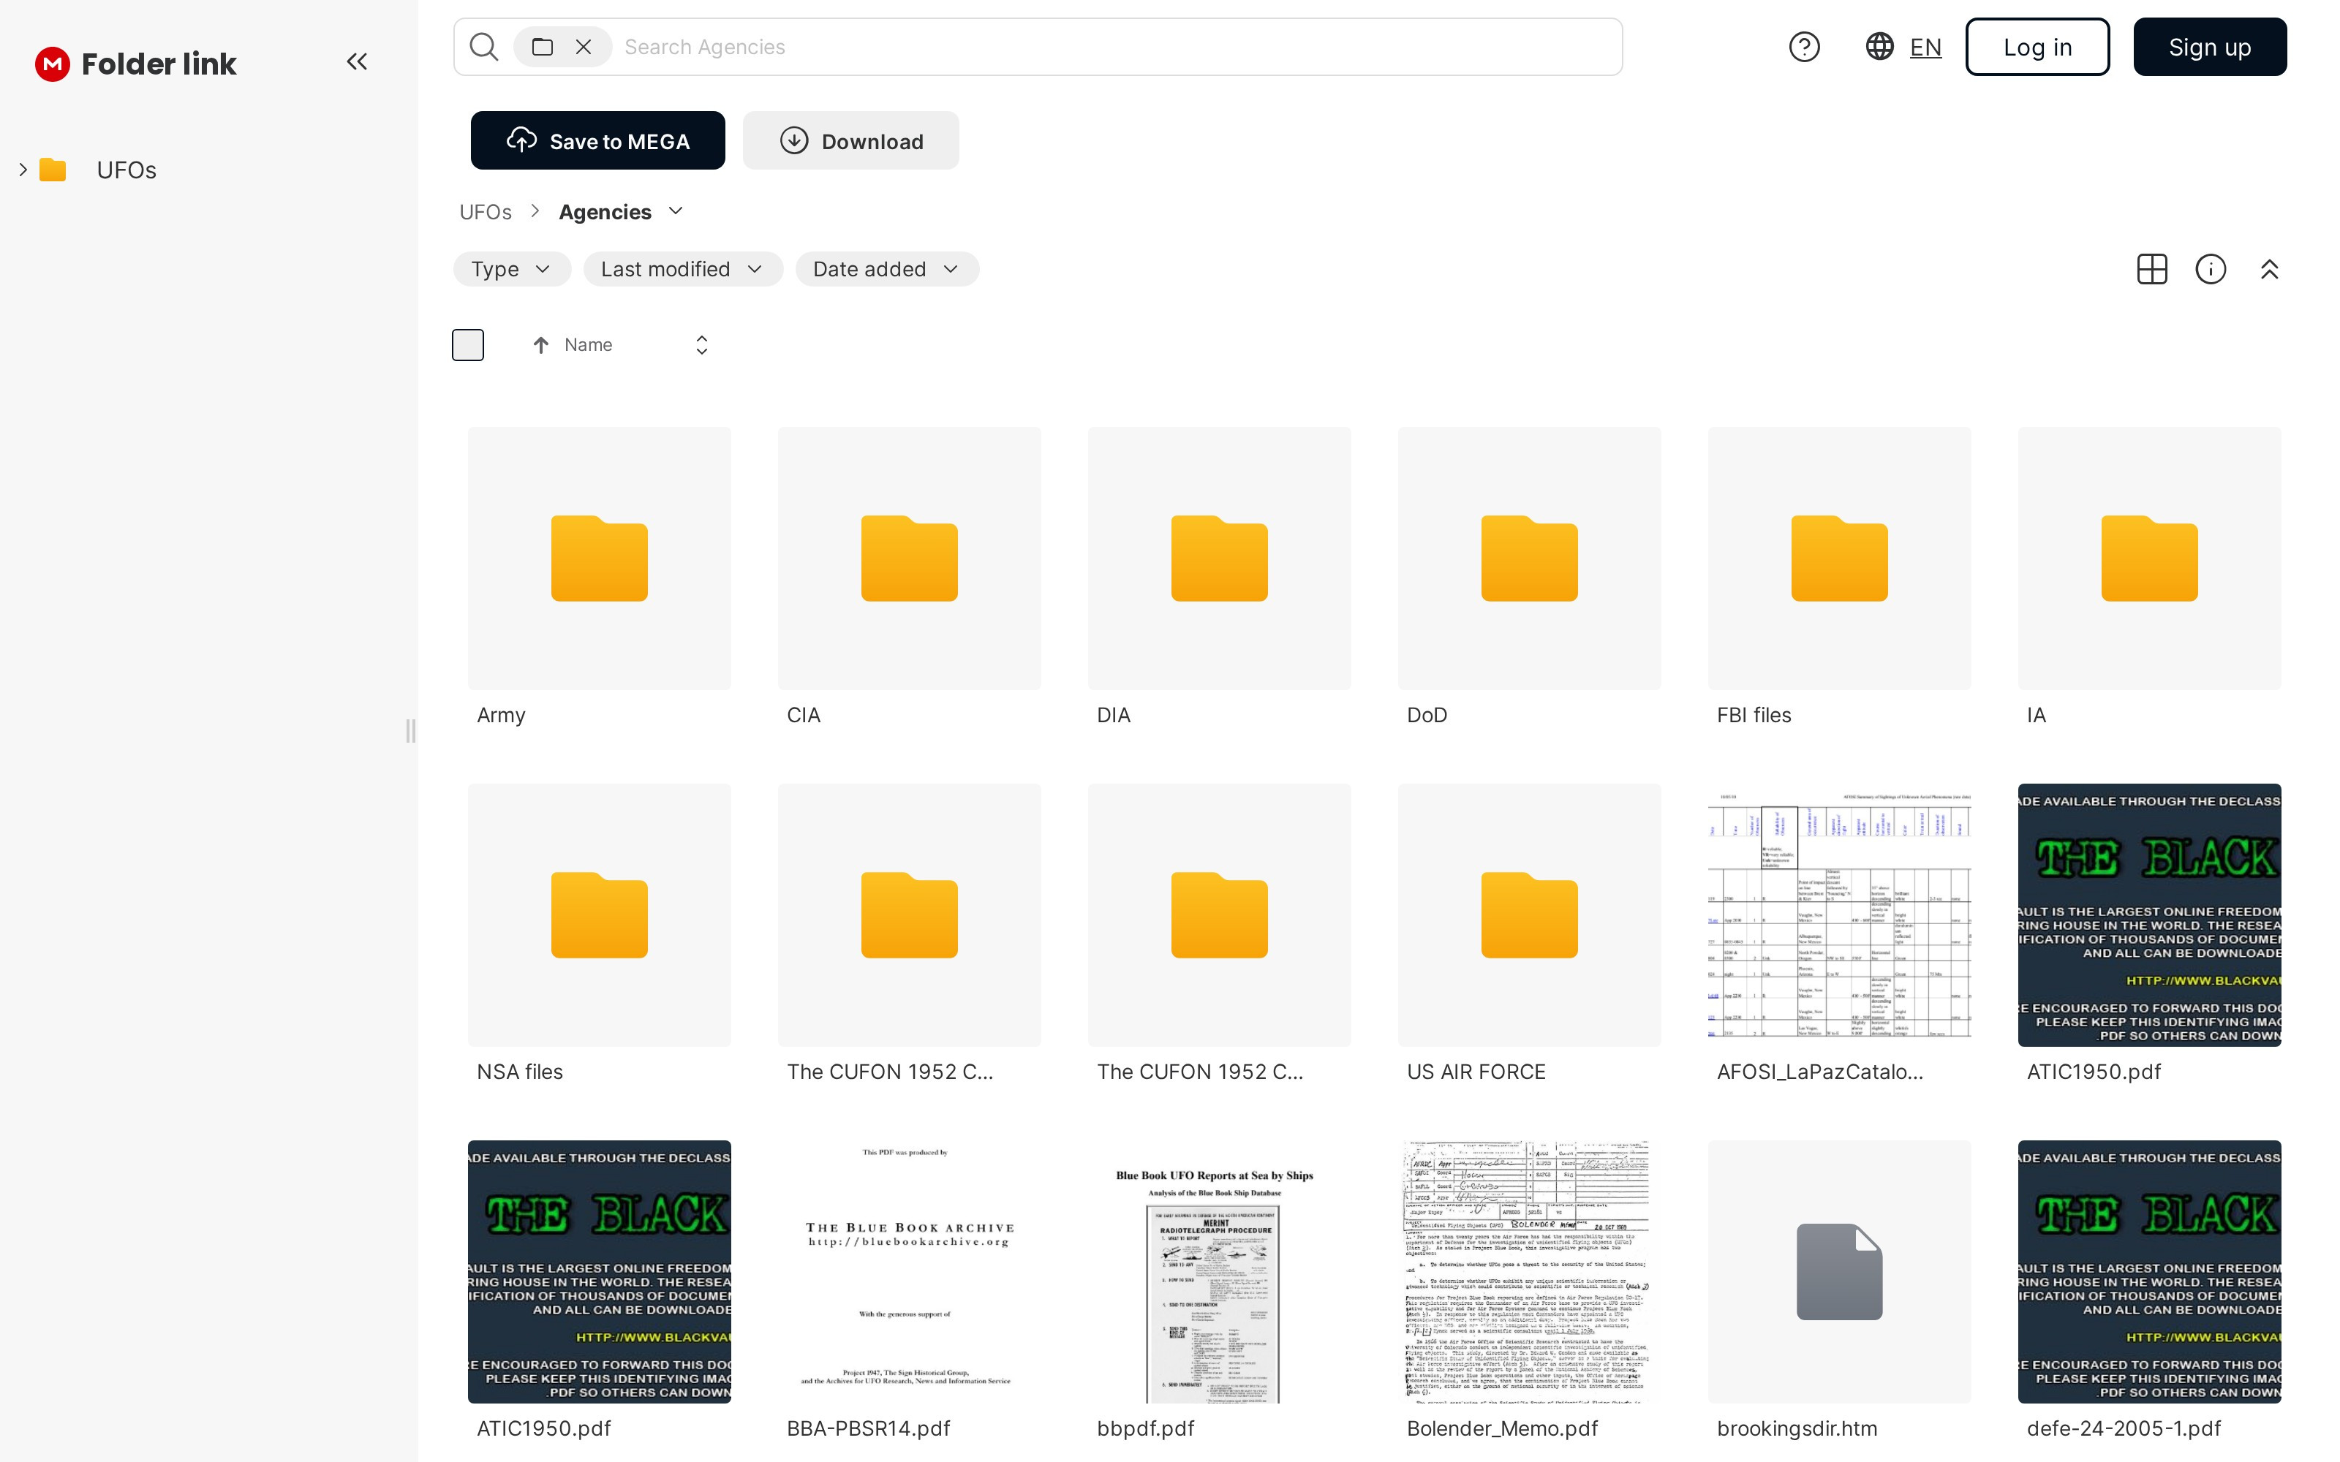
Task: Open the Type filter dropdown
Action: 512,269
